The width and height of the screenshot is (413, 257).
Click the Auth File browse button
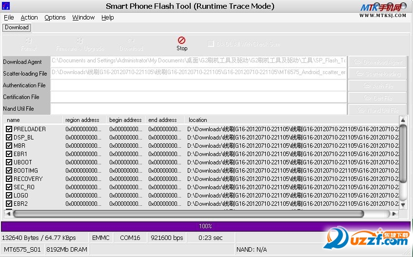tap(377, 86)
